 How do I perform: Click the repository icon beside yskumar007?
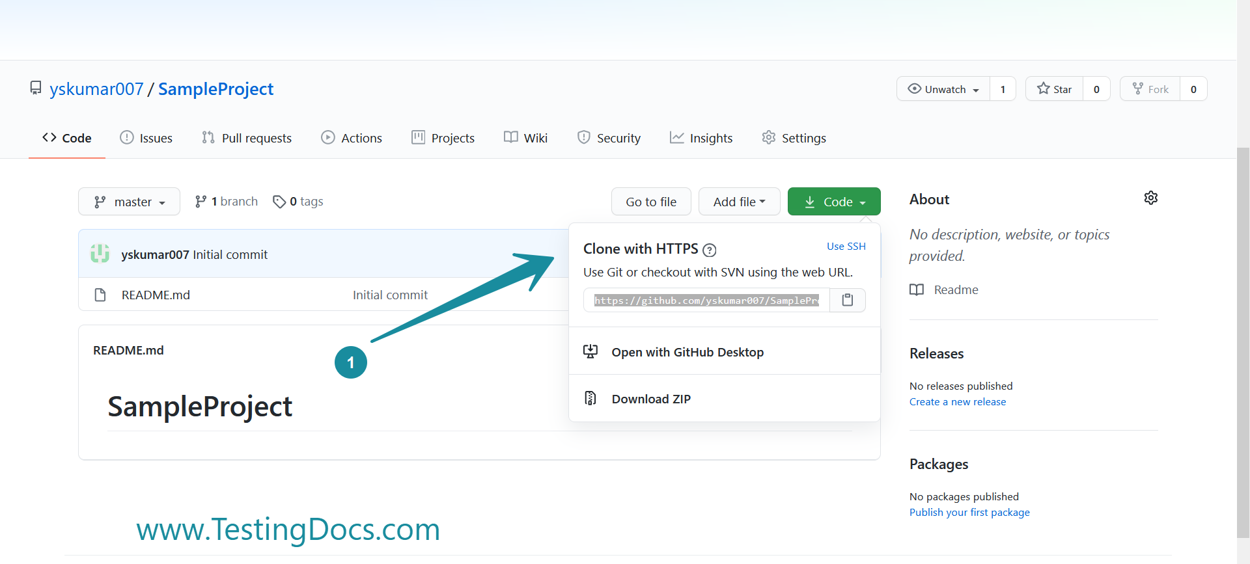36,88
